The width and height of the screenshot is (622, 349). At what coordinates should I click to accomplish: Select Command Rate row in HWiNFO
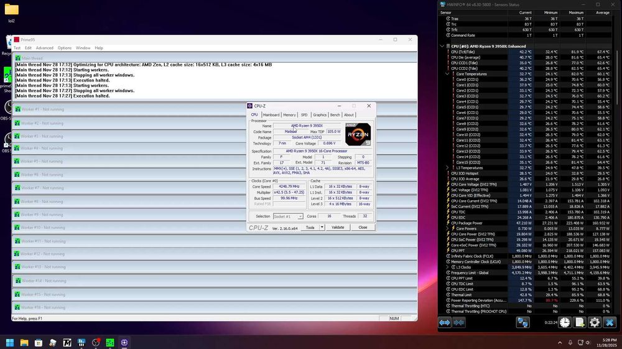pyautogui.click(x=525, y=35)
